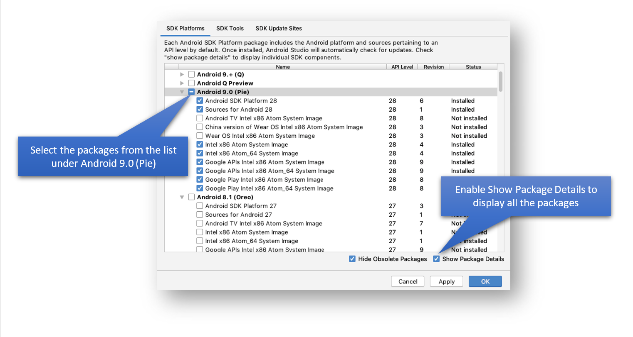633x337 pixels.
Task: Collapse the Android 8.1 (Oreo) group
Action: pyautogui.click(x=182, y=198)
